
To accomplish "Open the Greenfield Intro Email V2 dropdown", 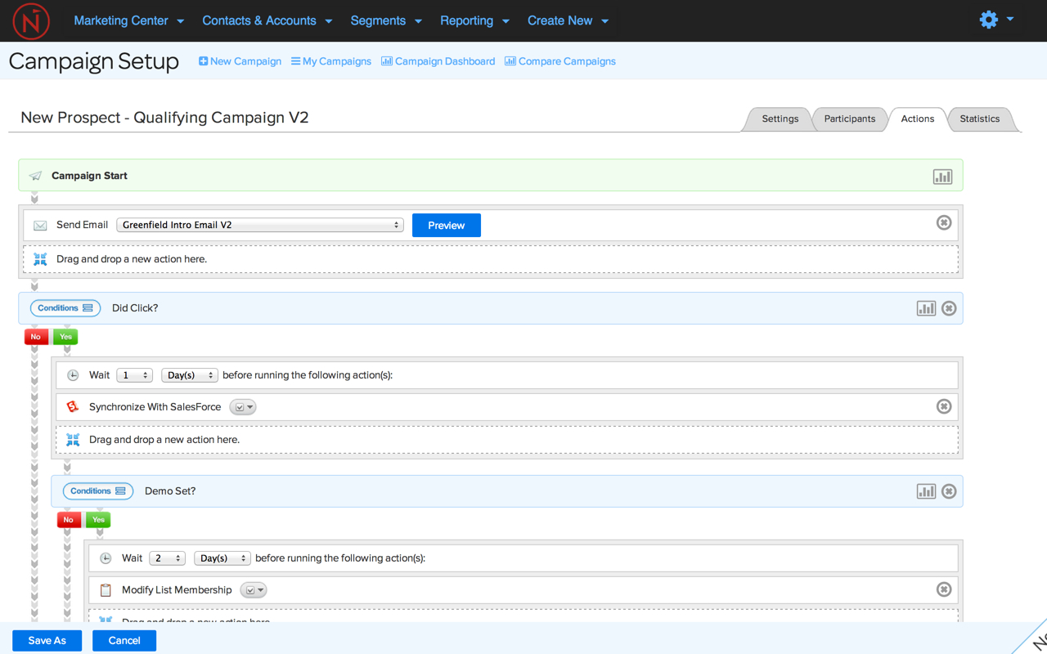I will 260,225.
